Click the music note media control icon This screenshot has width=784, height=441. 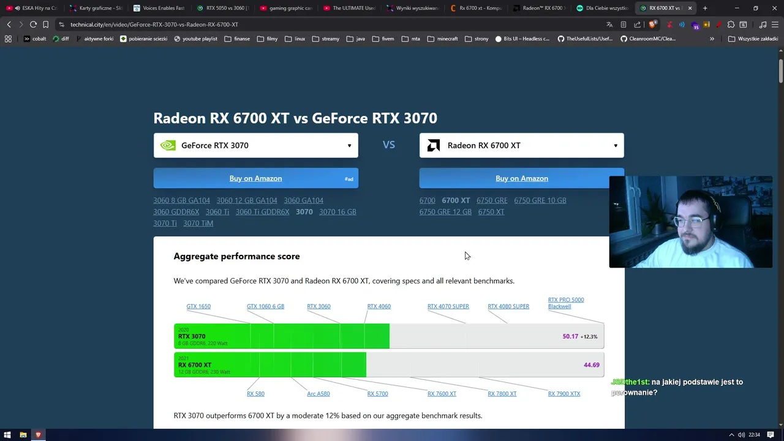click(763, 24)
